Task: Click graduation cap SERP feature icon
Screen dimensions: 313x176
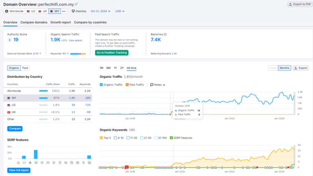Action: 66,163
